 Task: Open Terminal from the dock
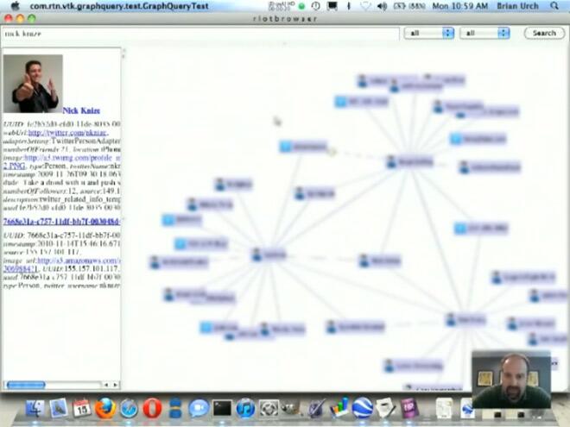[222, 408]
